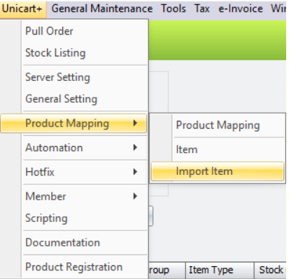Viewport: 289px width, 279px height.
Task: Select Product Mapping in the submenu
Action: pyautogui.click(x=217, y=125)
